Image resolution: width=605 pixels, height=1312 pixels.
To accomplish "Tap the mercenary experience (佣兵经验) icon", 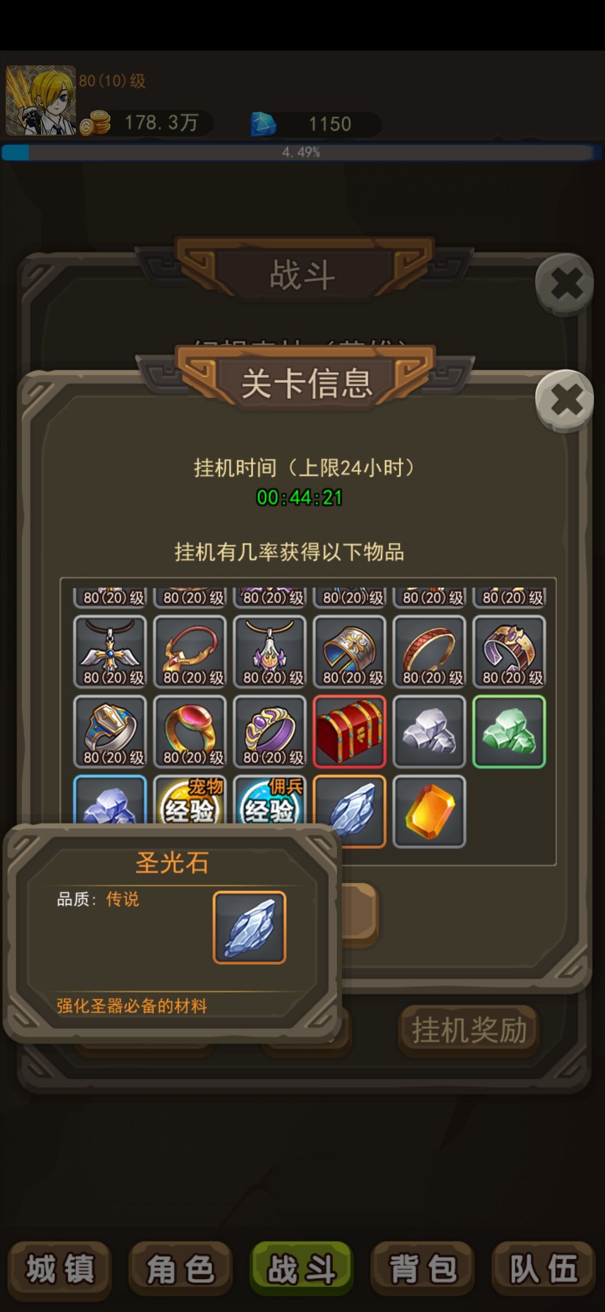I will click(270, 800).
